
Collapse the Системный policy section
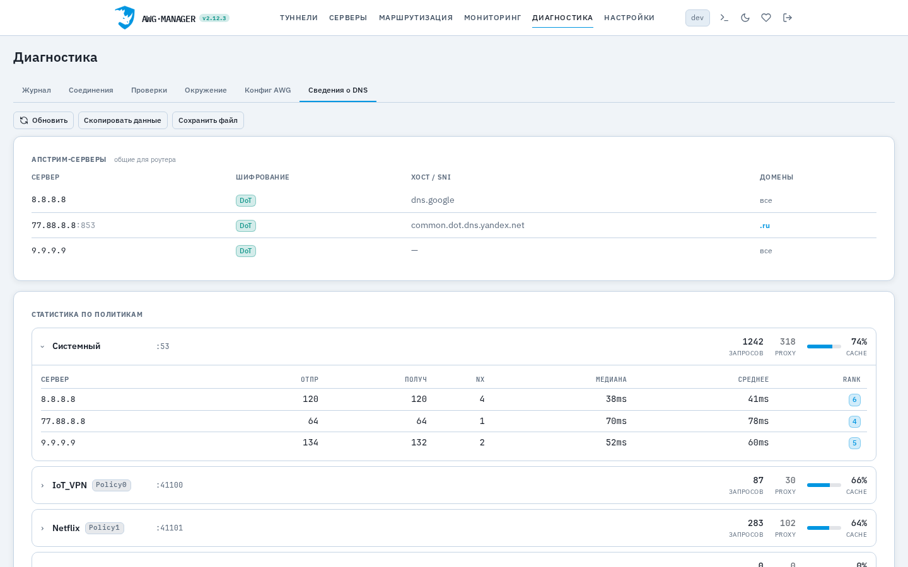(42, 346)
